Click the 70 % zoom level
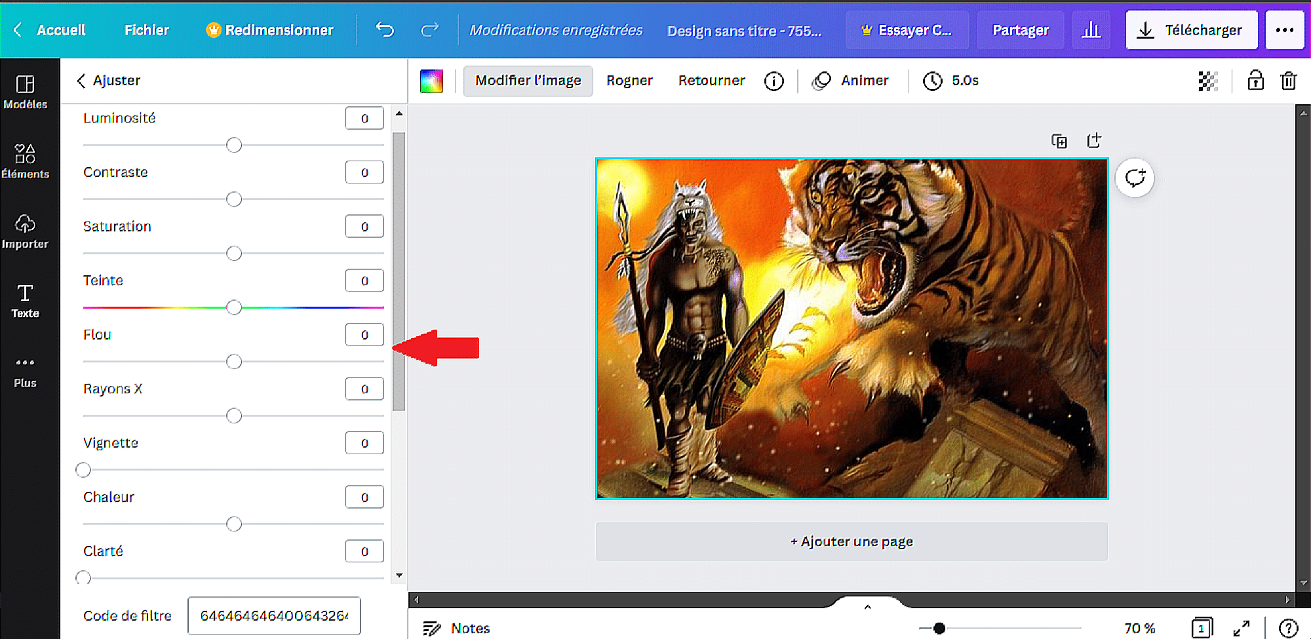1311x639 pixels. click(x=1139, y=628)
